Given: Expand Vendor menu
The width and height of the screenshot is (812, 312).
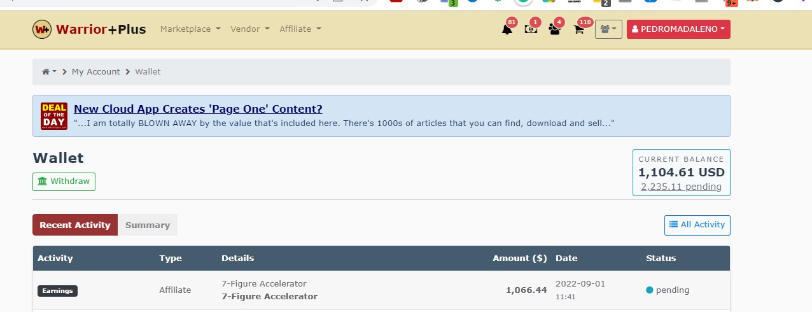Looking at the screenshot, I should (x=249, y=29).
